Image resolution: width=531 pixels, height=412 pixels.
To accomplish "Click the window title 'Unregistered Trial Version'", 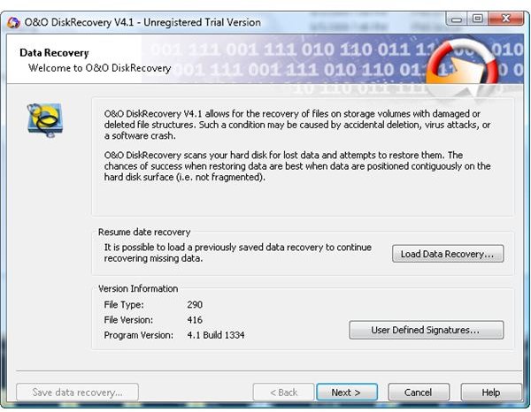I will [202, 22].
